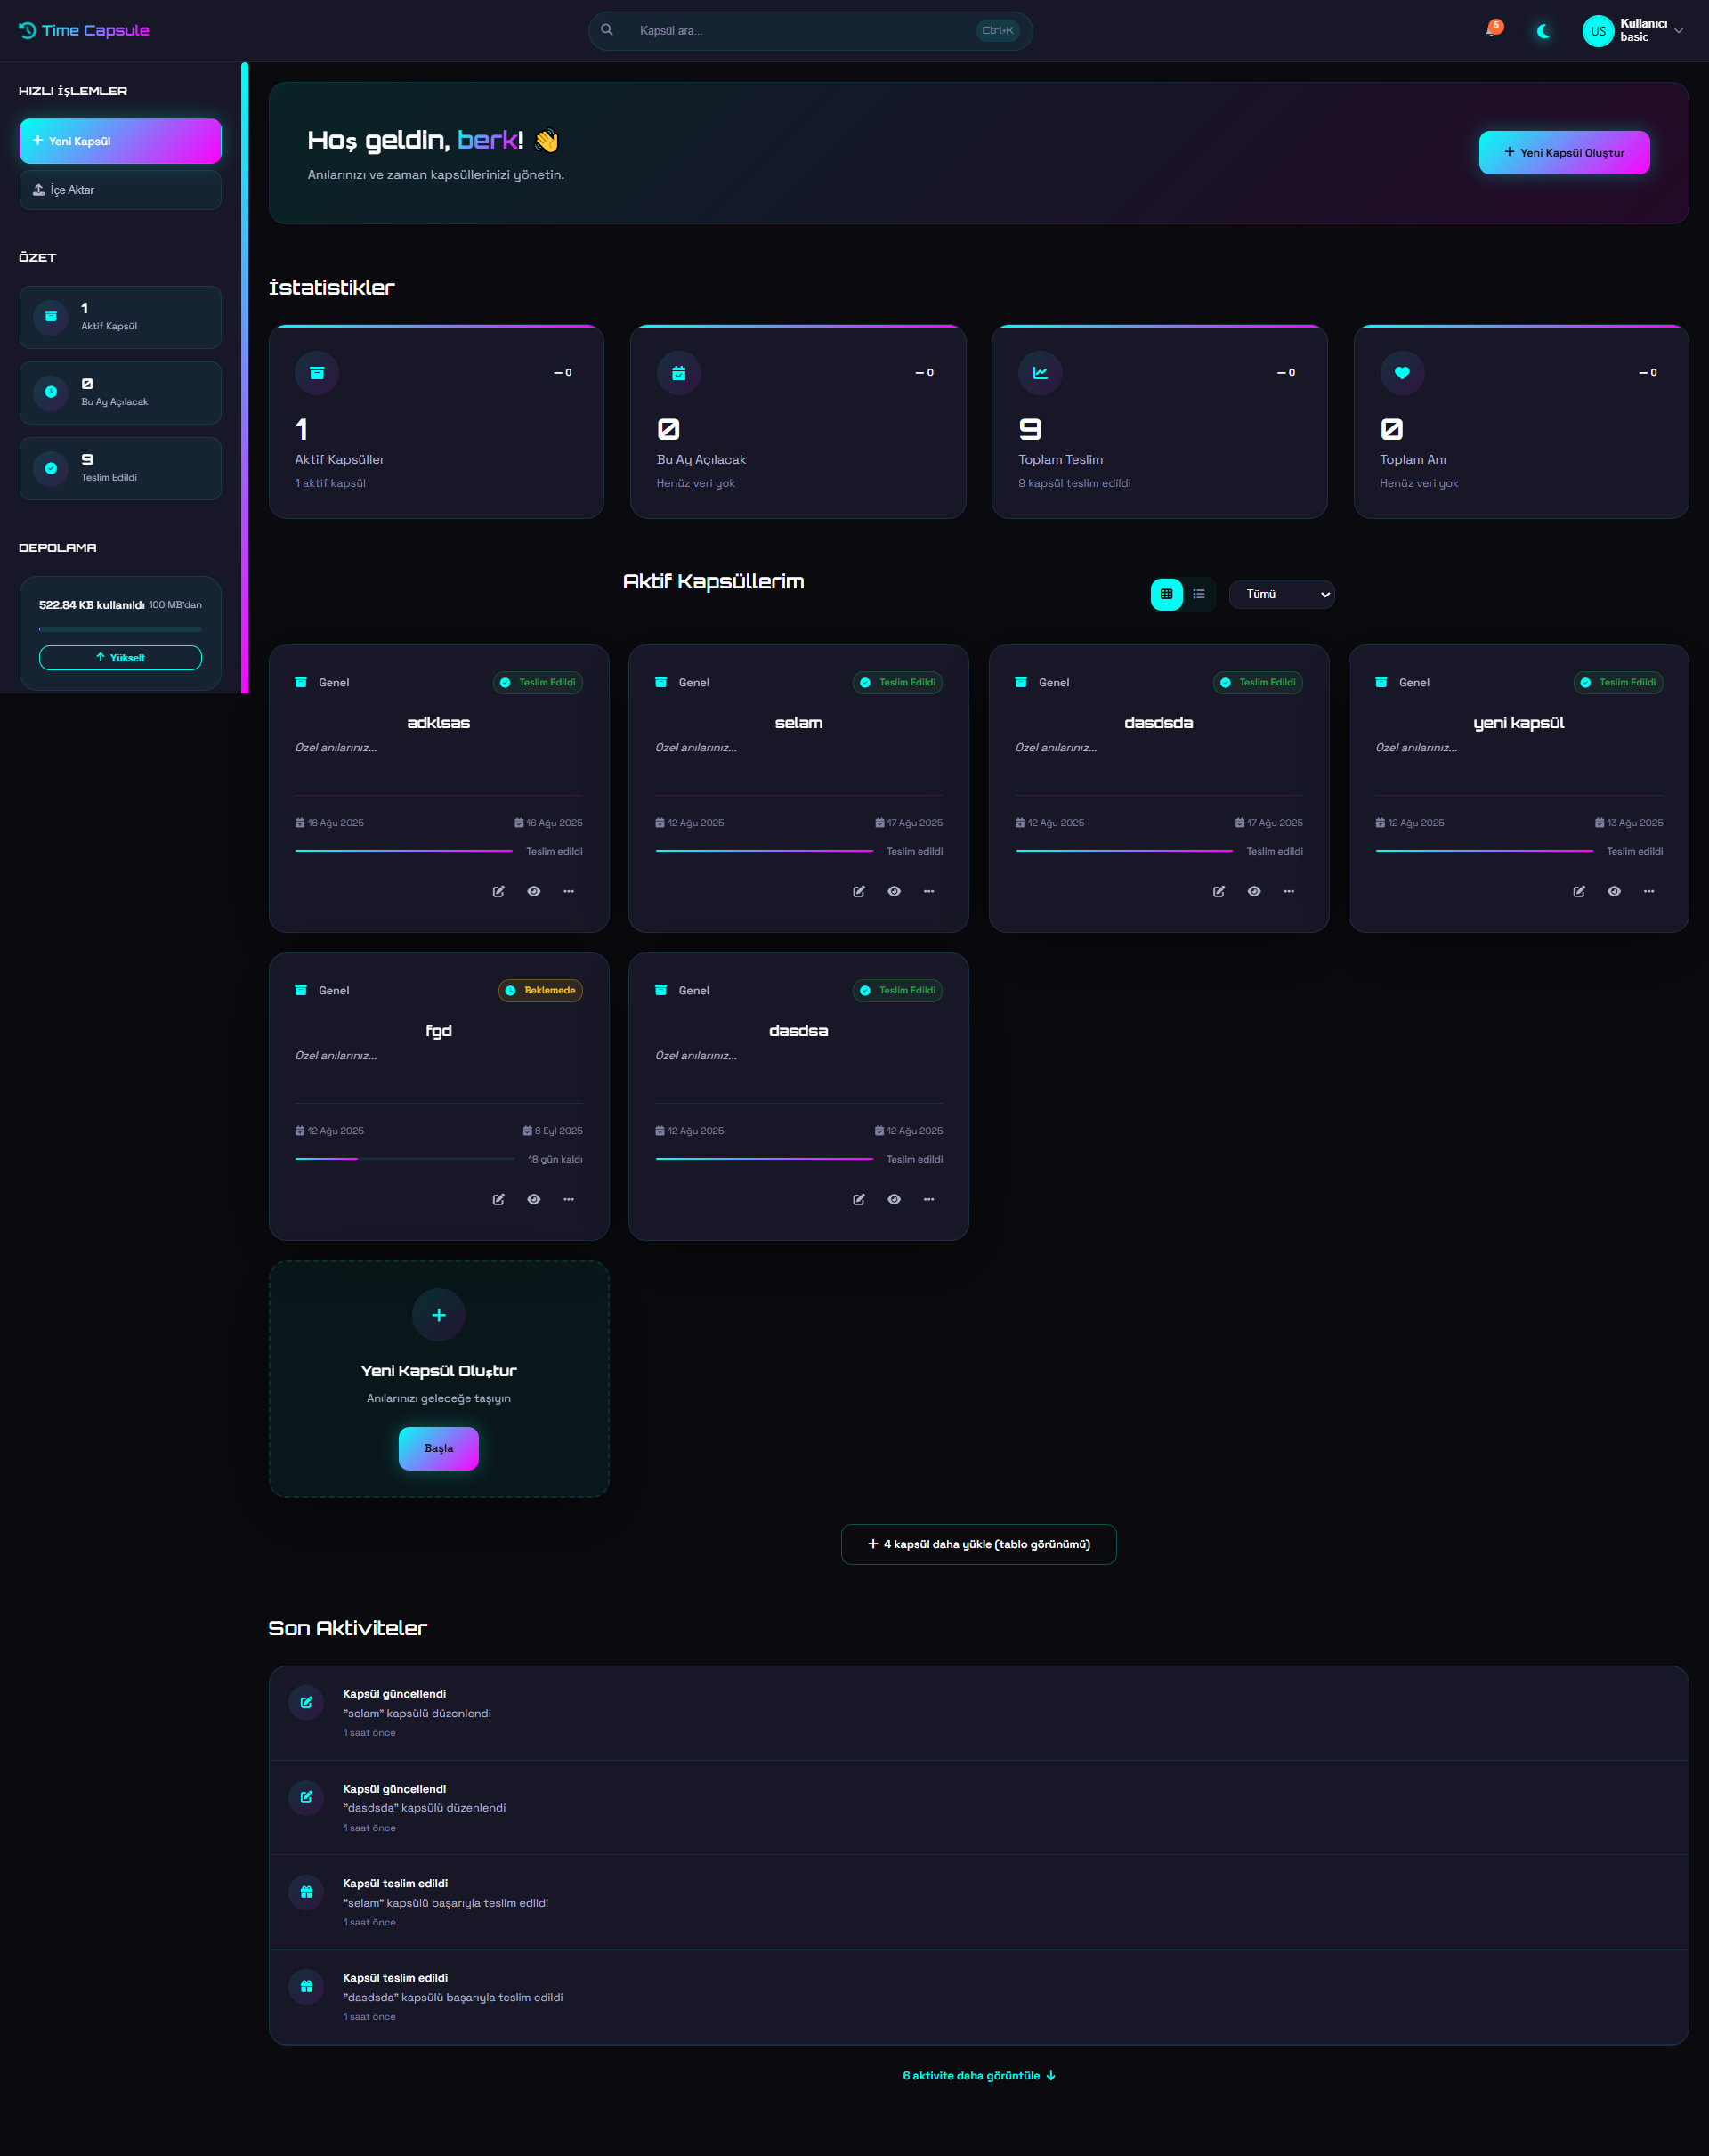
Task: Click the storage usage progress bar
Action: click(x=120, y=629)
